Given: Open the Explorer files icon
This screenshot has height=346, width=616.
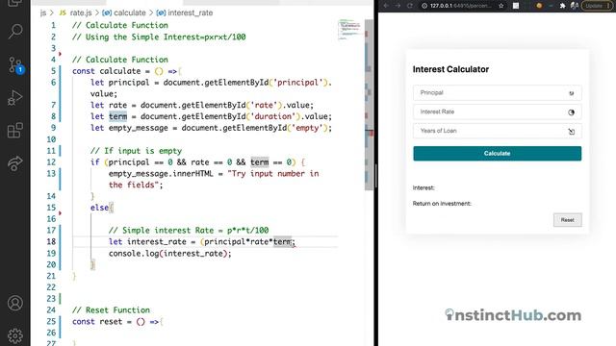Looking at the screenshot, I should (x=15, y=3).
